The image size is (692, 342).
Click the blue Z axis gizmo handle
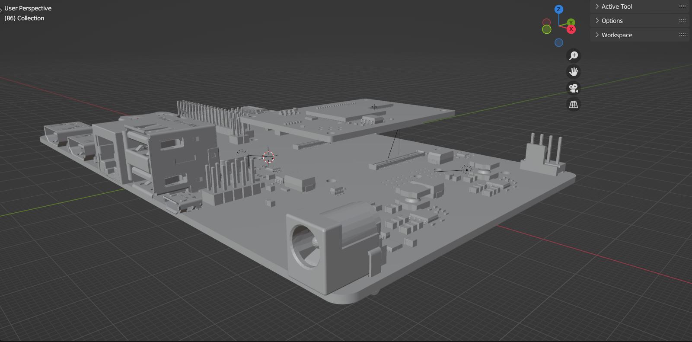559,9
